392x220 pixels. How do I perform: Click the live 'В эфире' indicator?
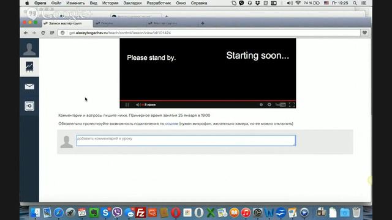[x=149, y=105]
